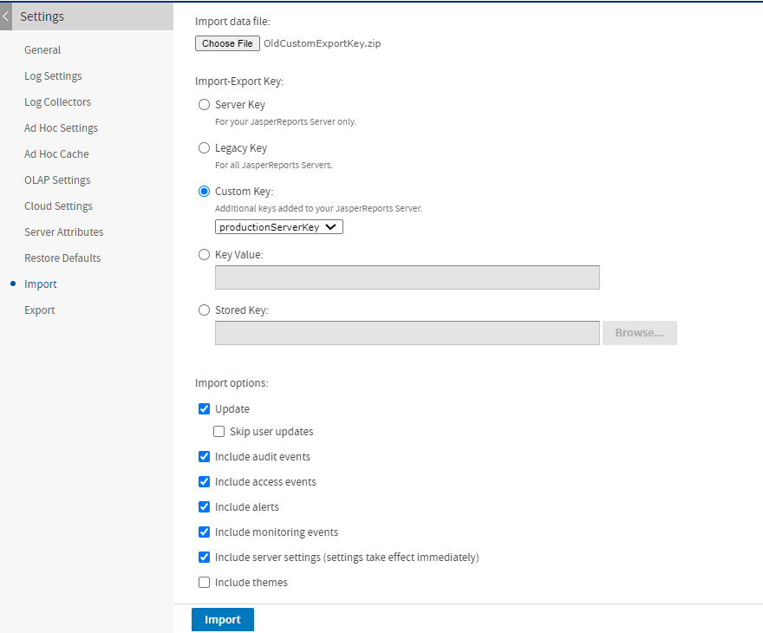Open Ad Hoc Cache page
The width and height of the screenshot is (763, 633).
(56, 154)
